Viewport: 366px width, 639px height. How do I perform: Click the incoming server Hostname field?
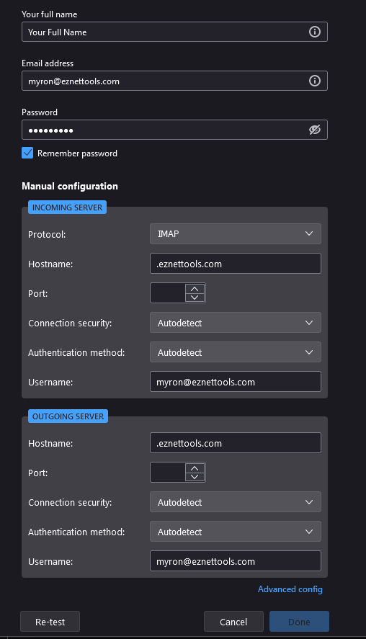pos(236,264)
